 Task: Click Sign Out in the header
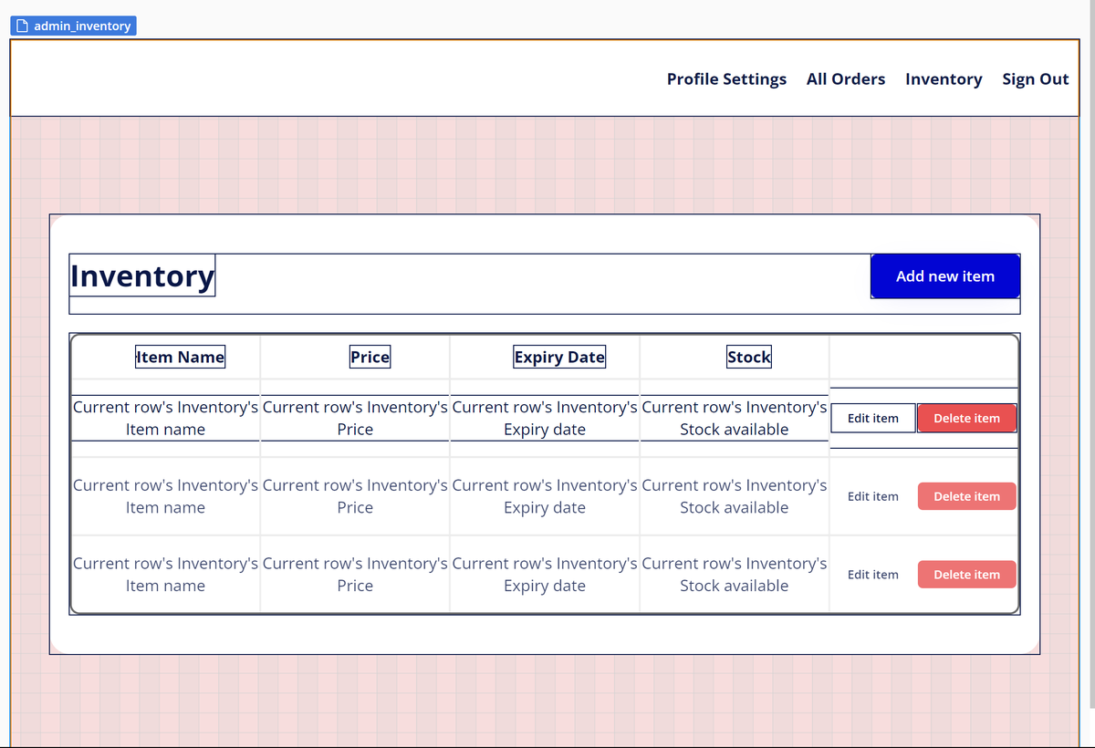pyautogui.click(x=1036, y=79)
